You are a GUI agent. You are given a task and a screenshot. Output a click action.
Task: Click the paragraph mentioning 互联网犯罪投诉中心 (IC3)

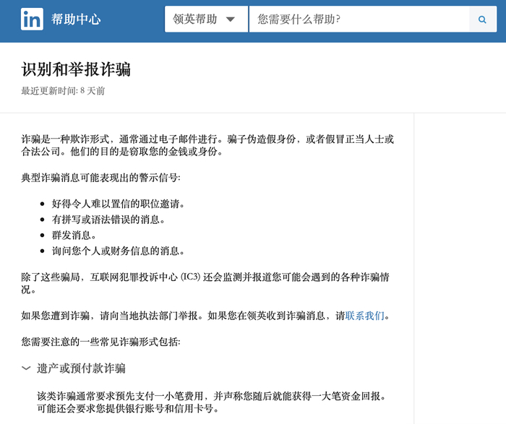(205, 283)
